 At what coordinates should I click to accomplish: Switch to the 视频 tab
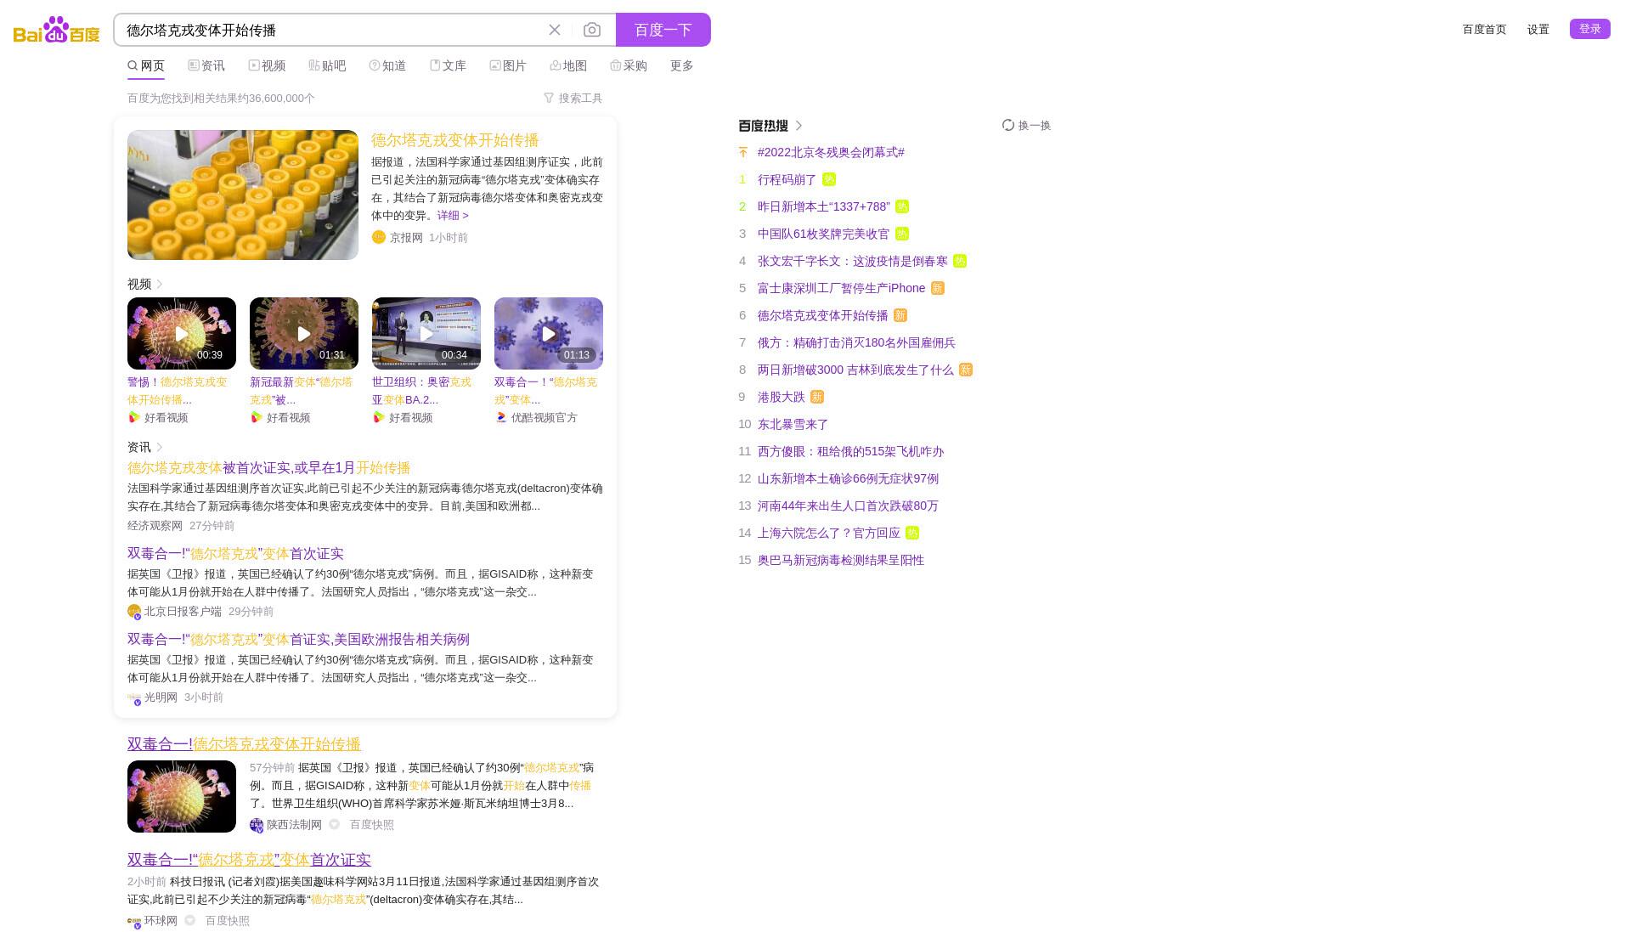pos(267,65)
